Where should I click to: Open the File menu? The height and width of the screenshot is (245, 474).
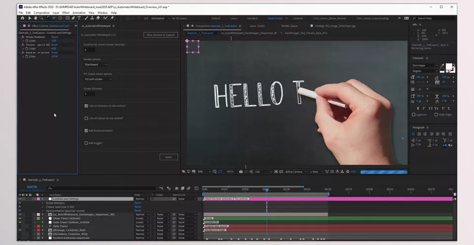tap(21, 13)
